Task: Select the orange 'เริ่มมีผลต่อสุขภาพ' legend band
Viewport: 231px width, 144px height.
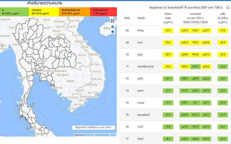Action: pyautogui.click(x=74, y=12)
